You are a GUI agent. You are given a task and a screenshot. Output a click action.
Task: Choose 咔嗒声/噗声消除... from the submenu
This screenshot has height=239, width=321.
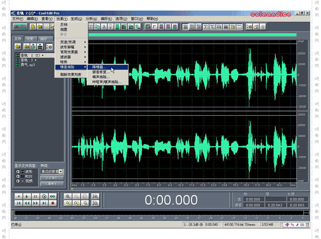pyautogui.click(x=108, y=82)
